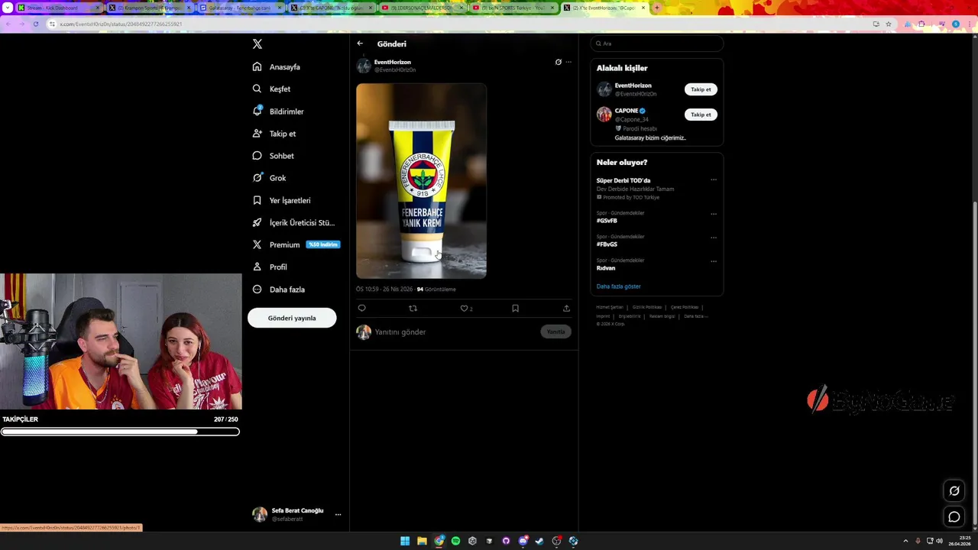Open Grok from the sidebar
The width and height of the screenshot is (978, 550).
[x=269, y=178]
